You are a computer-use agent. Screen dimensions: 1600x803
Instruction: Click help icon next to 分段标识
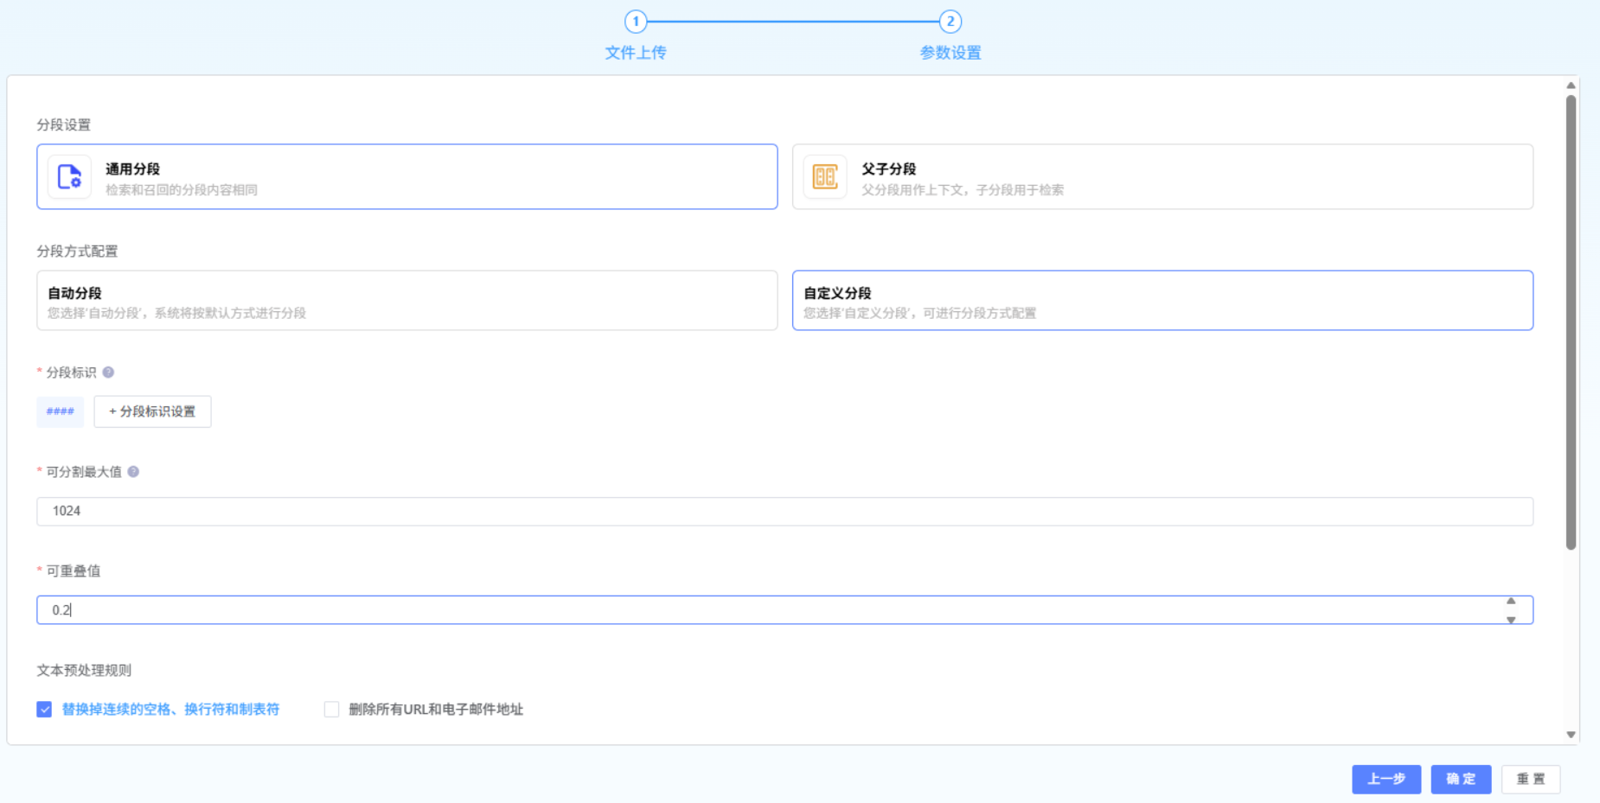pyautogui.click(x=108, y=373)
